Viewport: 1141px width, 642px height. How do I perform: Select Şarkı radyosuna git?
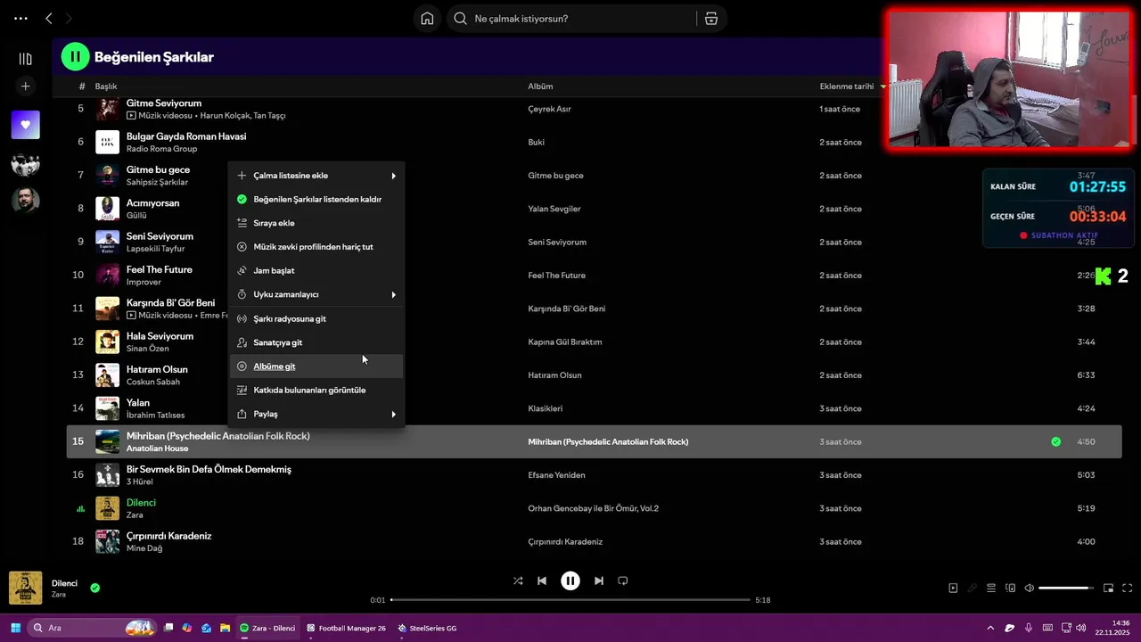(x=316, y=318)
